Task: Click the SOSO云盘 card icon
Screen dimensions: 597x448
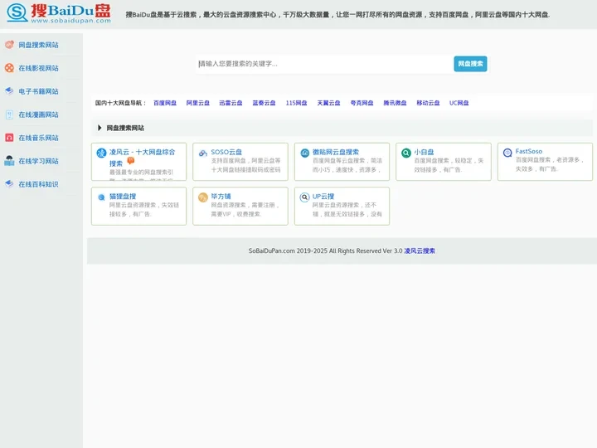Action: (x=203, y=153)
